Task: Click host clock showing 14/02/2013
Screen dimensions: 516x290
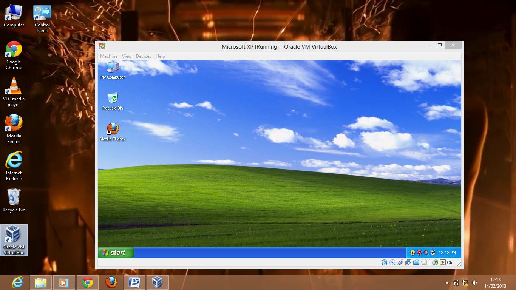Action: pyautogui.click(x=495, y=283)
